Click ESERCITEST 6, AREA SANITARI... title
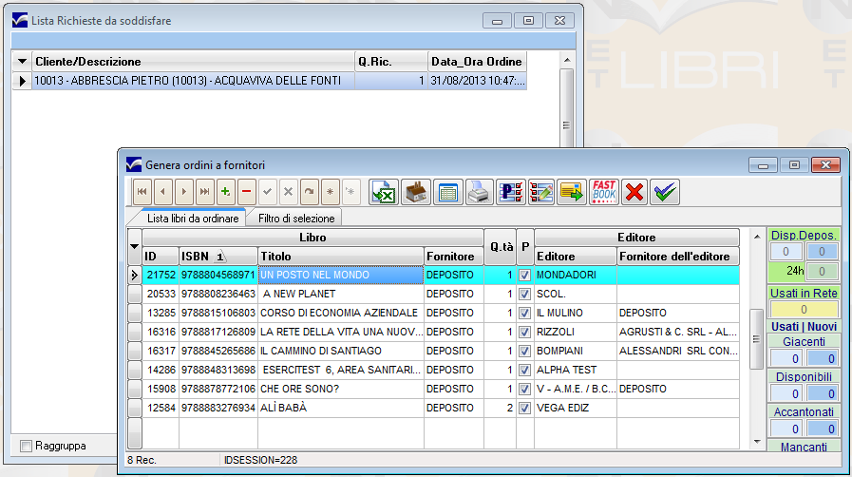852x477 pixels. 341,370
